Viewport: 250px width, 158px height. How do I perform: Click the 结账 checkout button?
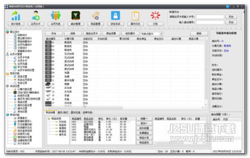[73, 33]
